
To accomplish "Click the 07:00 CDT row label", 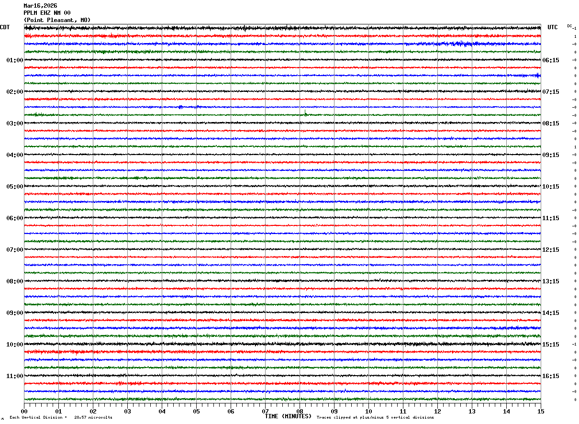I will coord(15,250).
